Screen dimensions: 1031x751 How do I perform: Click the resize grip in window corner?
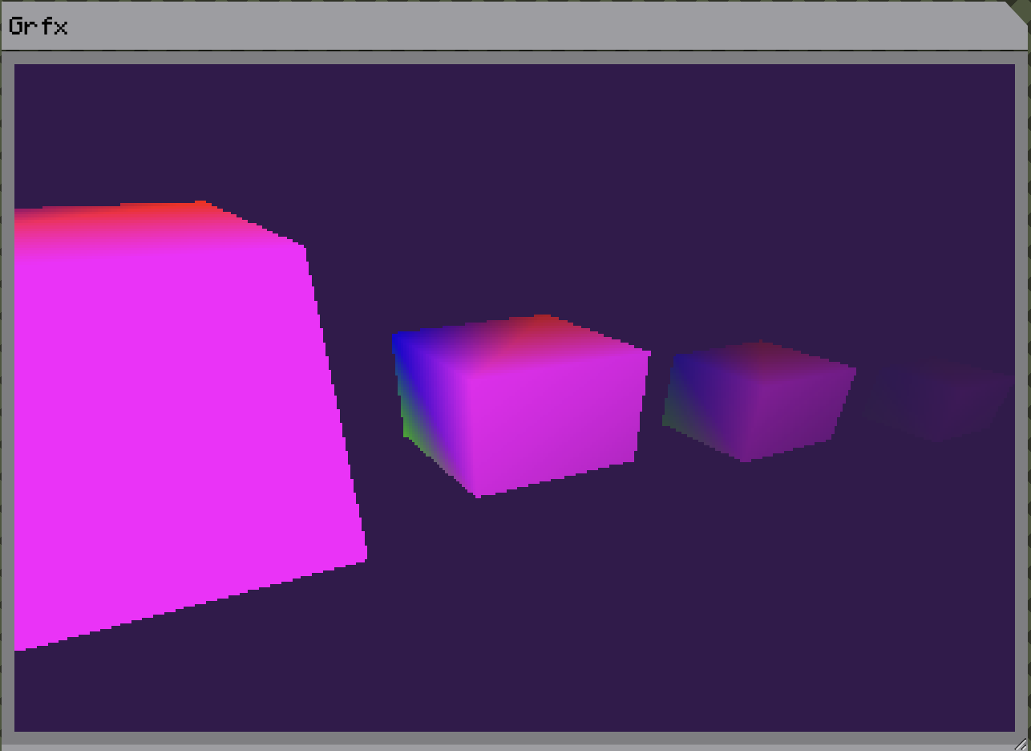pos(1021,743)
